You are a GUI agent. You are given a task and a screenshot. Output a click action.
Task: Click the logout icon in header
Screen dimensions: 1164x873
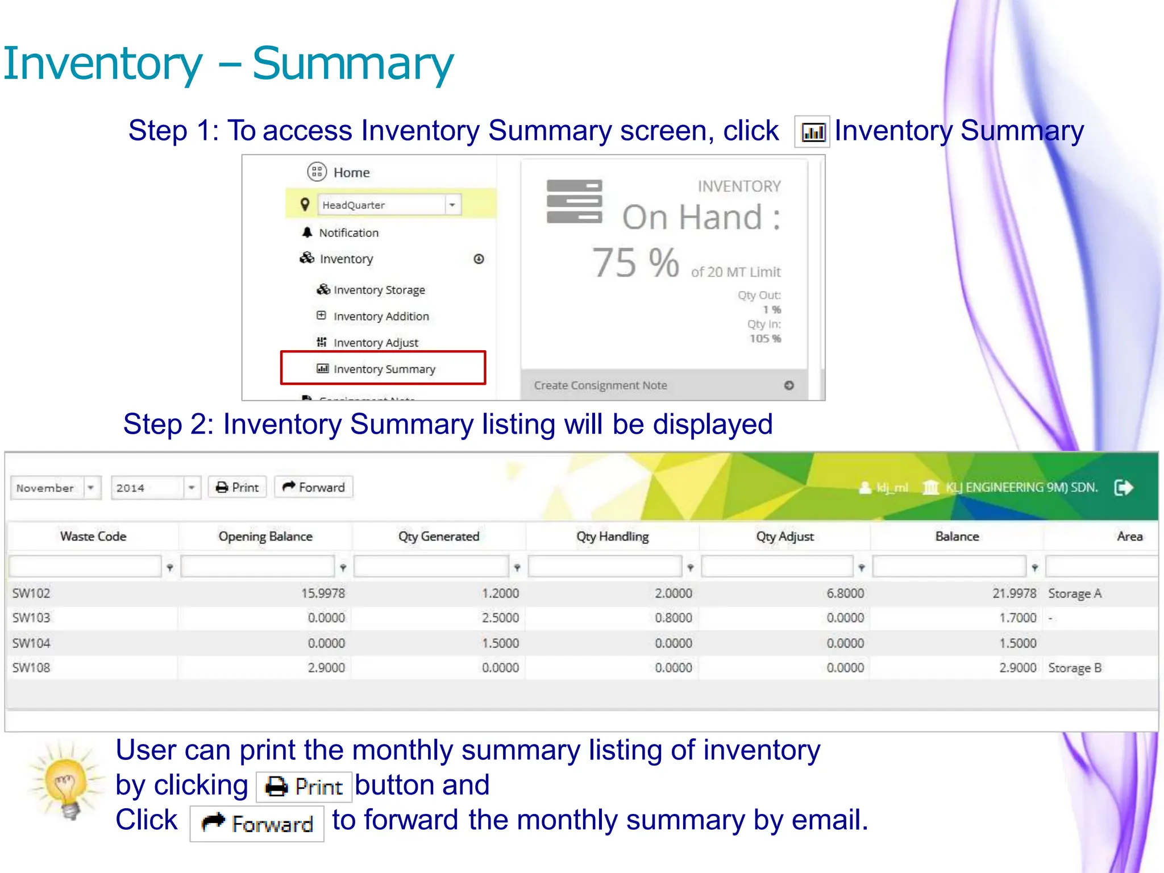point(1124,488)
